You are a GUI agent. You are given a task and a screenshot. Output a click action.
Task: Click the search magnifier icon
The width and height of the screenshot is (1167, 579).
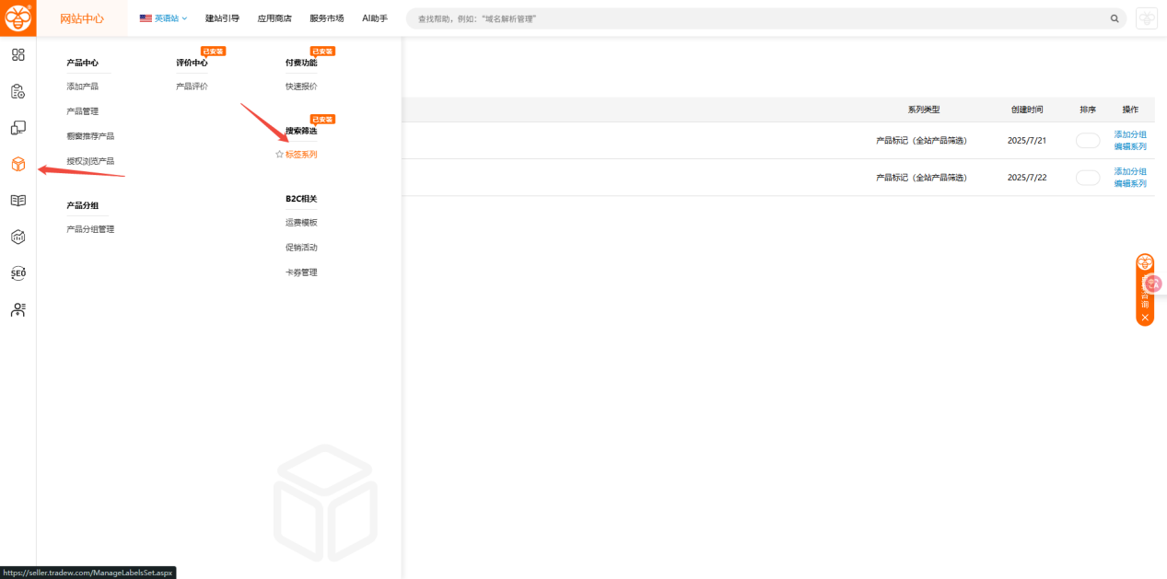1114,18
